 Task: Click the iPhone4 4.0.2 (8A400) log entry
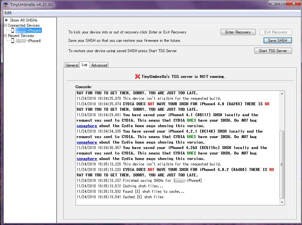point(175,172)
